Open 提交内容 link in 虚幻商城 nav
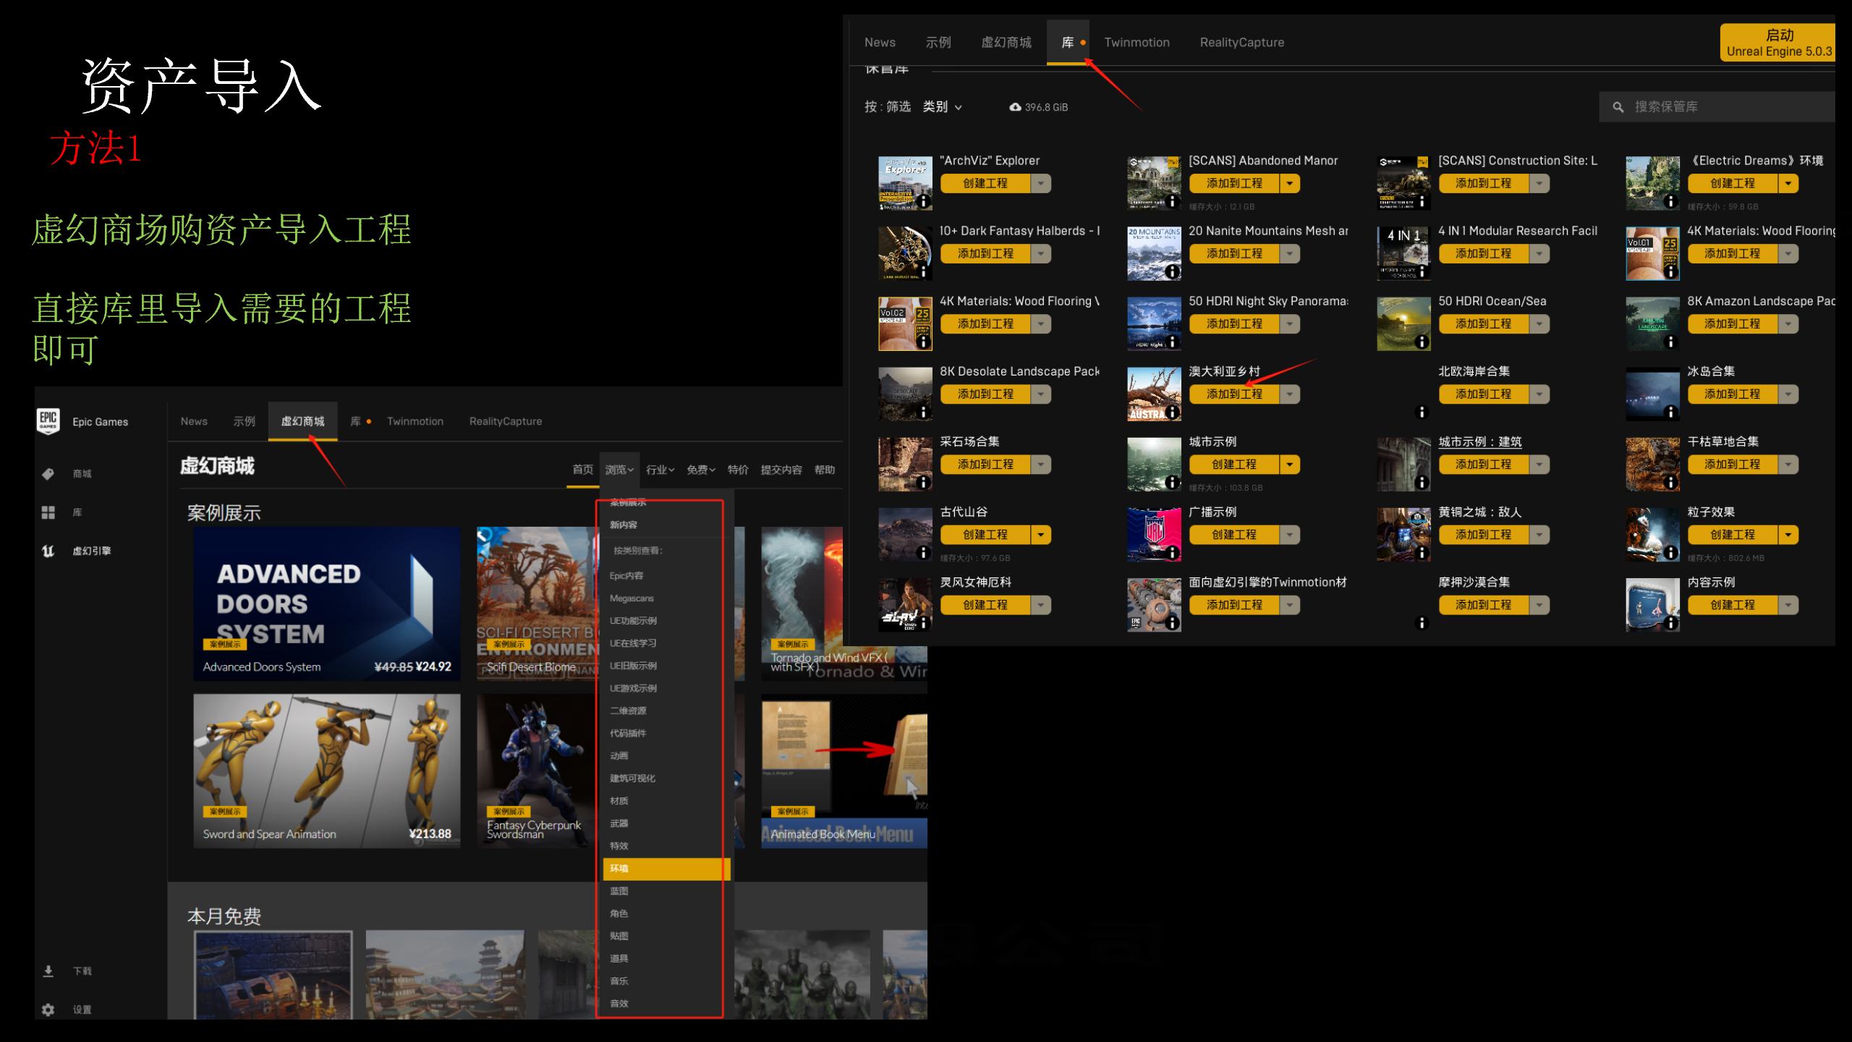Image resolution: width=1852 pixels, height=1042 pixels. (x=781, y=470)
